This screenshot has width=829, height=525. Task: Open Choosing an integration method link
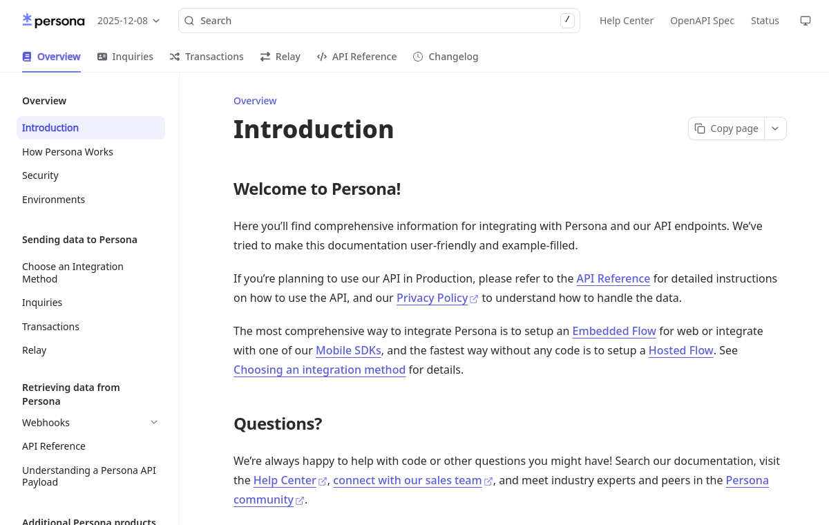pos(319,370)
